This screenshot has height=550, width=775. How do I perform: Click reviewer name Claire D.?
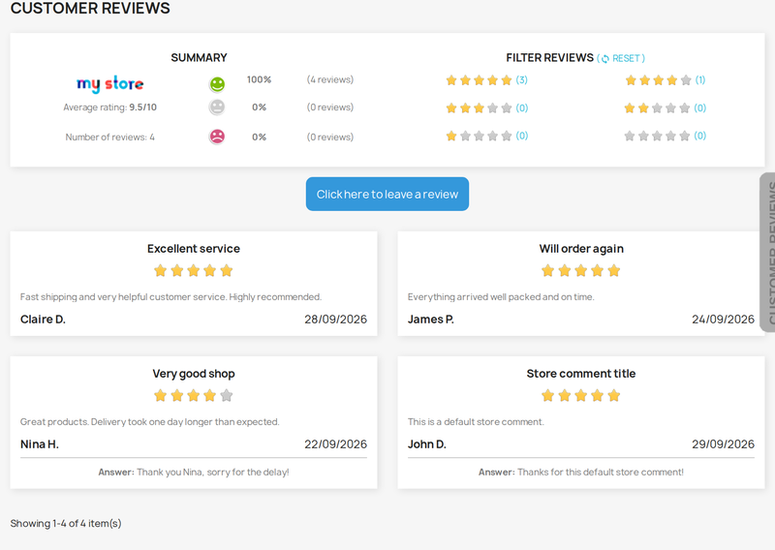pos(43,320)
